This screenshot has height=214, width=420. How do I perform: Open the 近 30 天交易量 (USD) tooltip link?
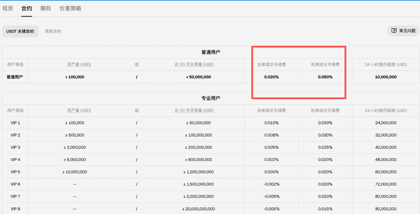pos(194,64)
